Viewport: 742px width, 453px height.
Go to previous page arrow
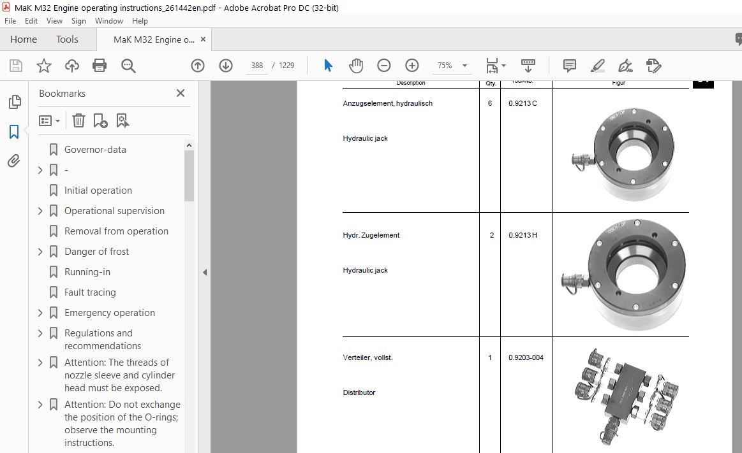(198, 66)
